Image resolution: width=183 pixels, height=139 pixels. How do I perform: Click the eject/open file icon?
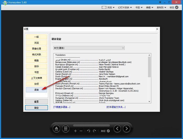[57, 129]
